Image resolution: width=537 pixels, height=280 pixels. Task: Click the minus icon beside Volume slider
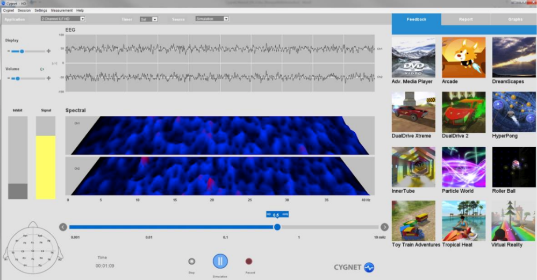click(x=9, y=78)
